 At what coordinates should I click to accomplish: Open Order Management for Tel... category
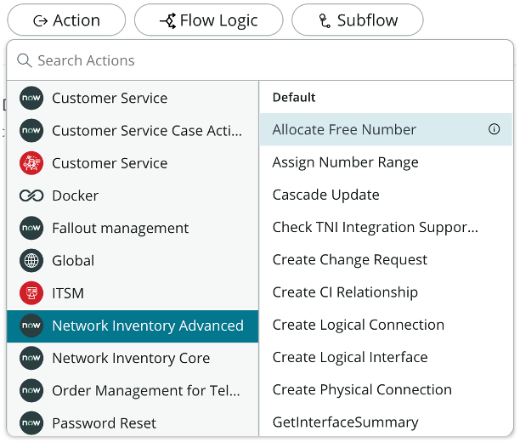click(x=133, y=390)
